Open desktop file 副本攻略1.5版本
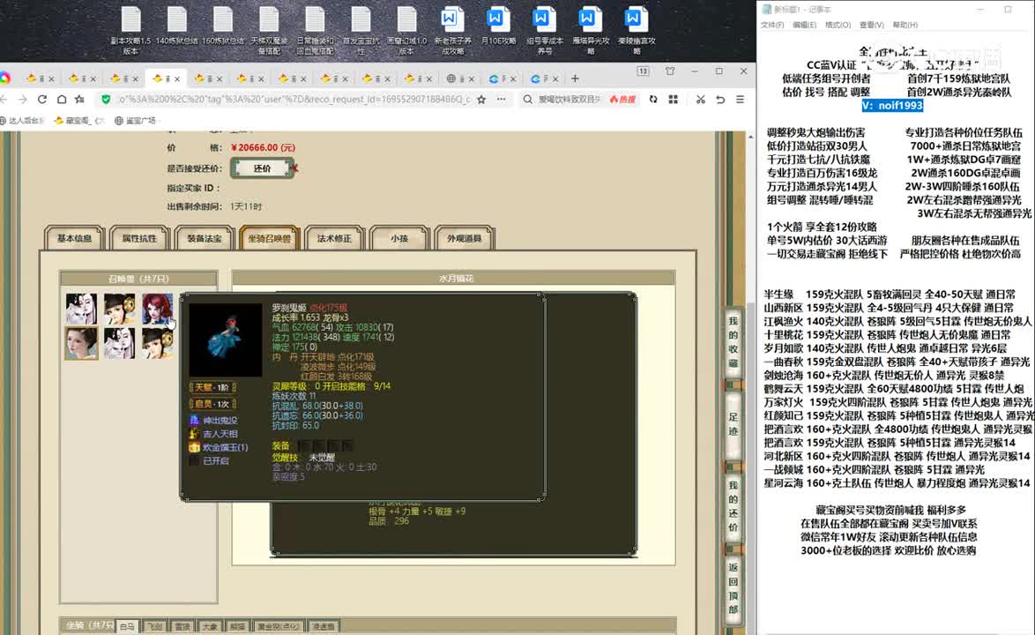Screen dimensions: 1035x635 [130, 30]
